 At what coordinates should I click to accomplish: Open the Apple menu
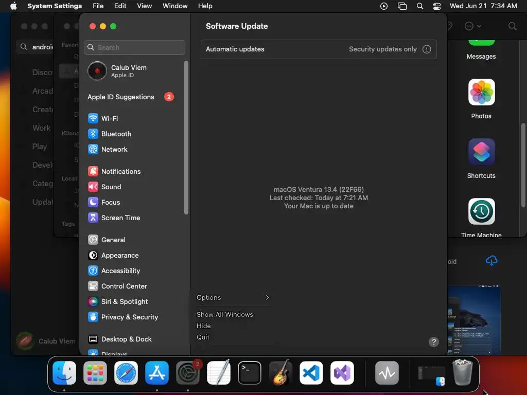point(13,6)
